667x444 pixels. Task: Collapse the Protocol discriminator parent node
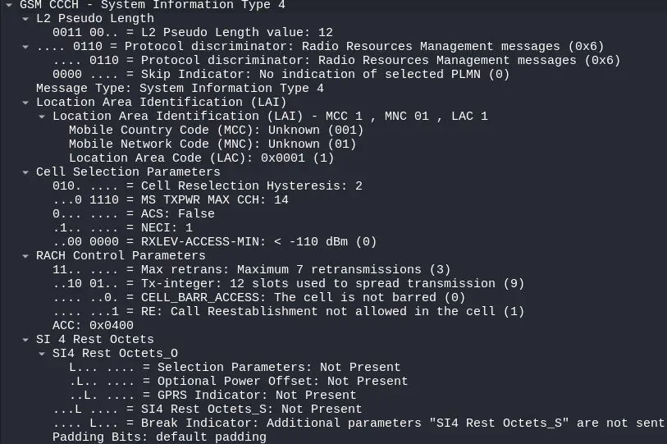pos(25,46)
